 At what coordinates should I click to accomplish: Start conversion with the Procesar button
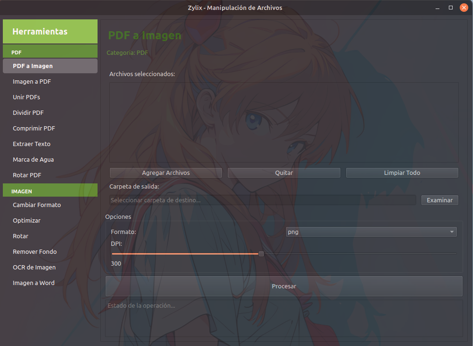coord(284,286)
